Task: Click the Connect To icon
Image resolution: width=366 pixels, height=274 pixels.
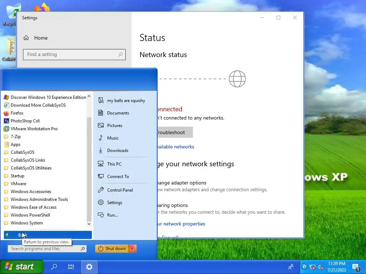Action: [100, 176]
